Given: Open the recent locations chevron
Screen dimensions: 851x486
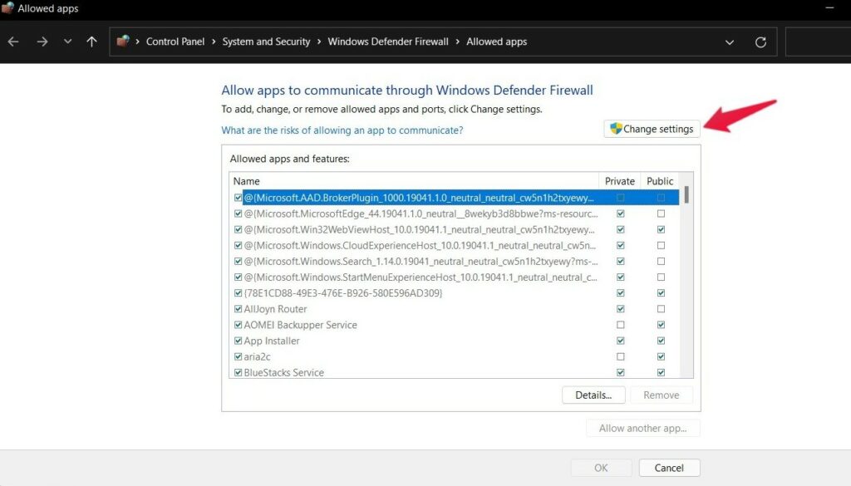Looking at the screenshot, I should (67, 42).
